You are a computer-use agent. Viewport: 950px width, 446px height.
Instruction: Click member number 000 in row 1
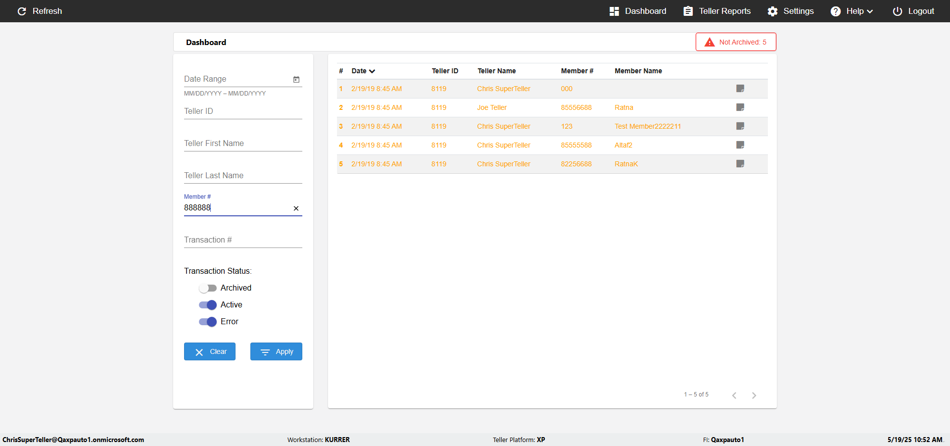[567, 89]
